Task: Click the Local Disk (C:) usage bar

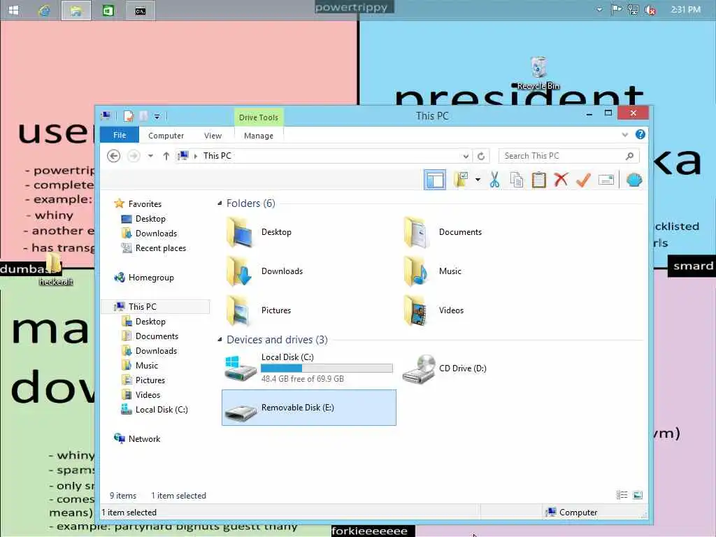Action: (327, 368)
